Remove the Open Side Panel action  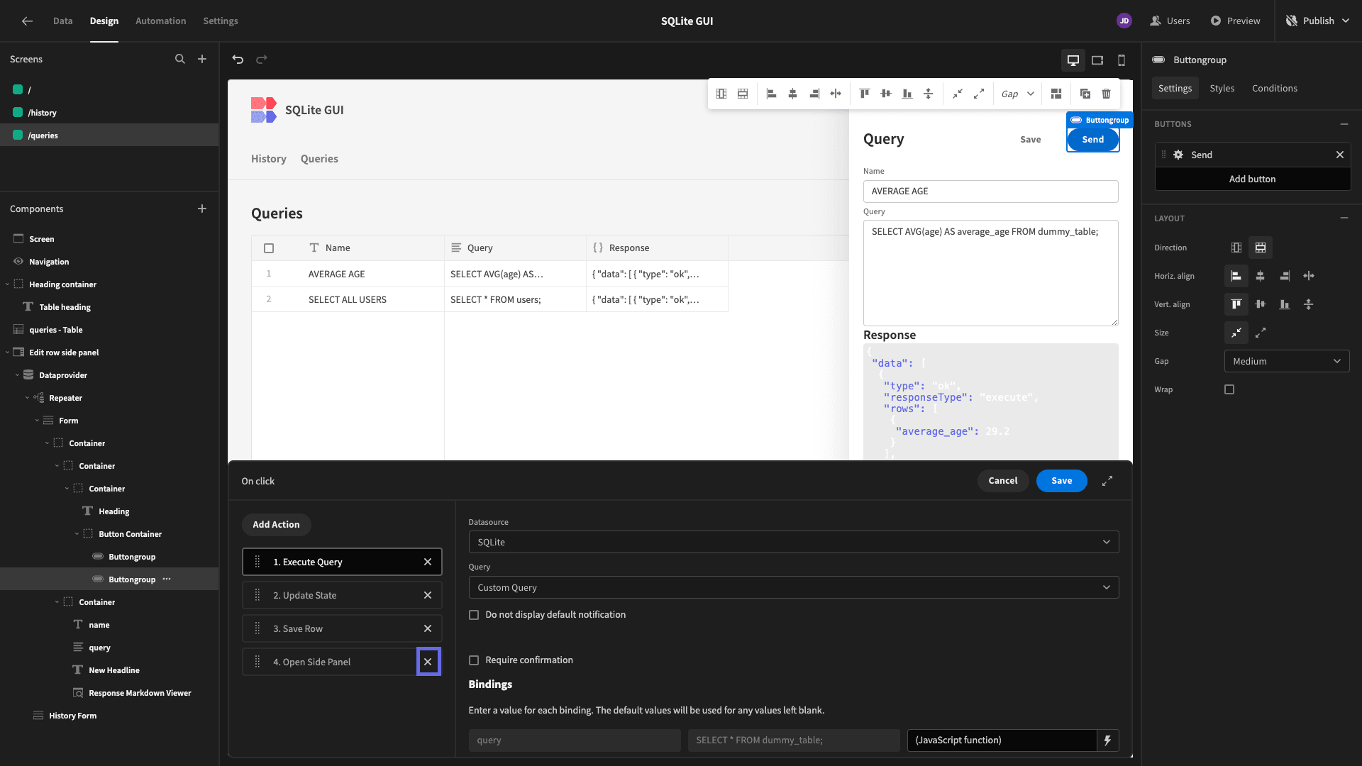coord(428,662)
